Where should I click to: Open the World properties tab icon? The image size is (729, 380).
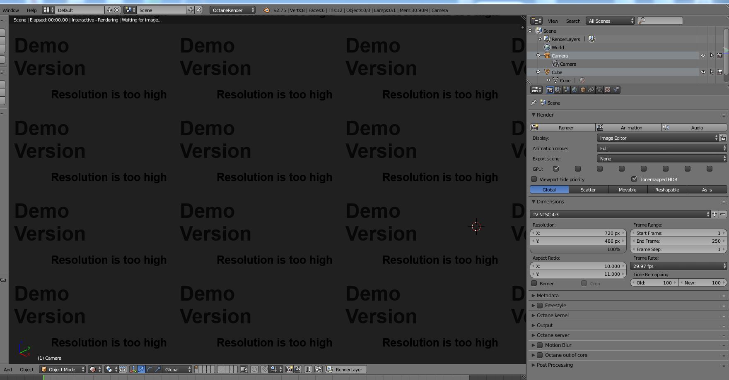point(575,90)
